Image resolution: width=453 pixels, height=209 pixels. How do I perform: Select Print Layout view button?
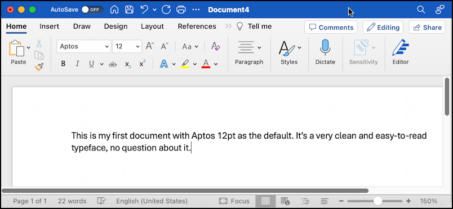[x=265, y=201]
